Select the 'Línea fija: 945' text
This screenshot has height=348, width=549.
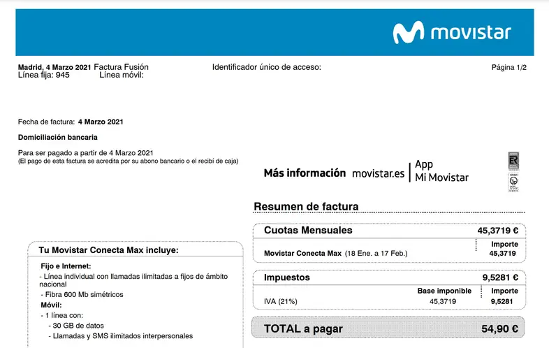click(44, 75)
